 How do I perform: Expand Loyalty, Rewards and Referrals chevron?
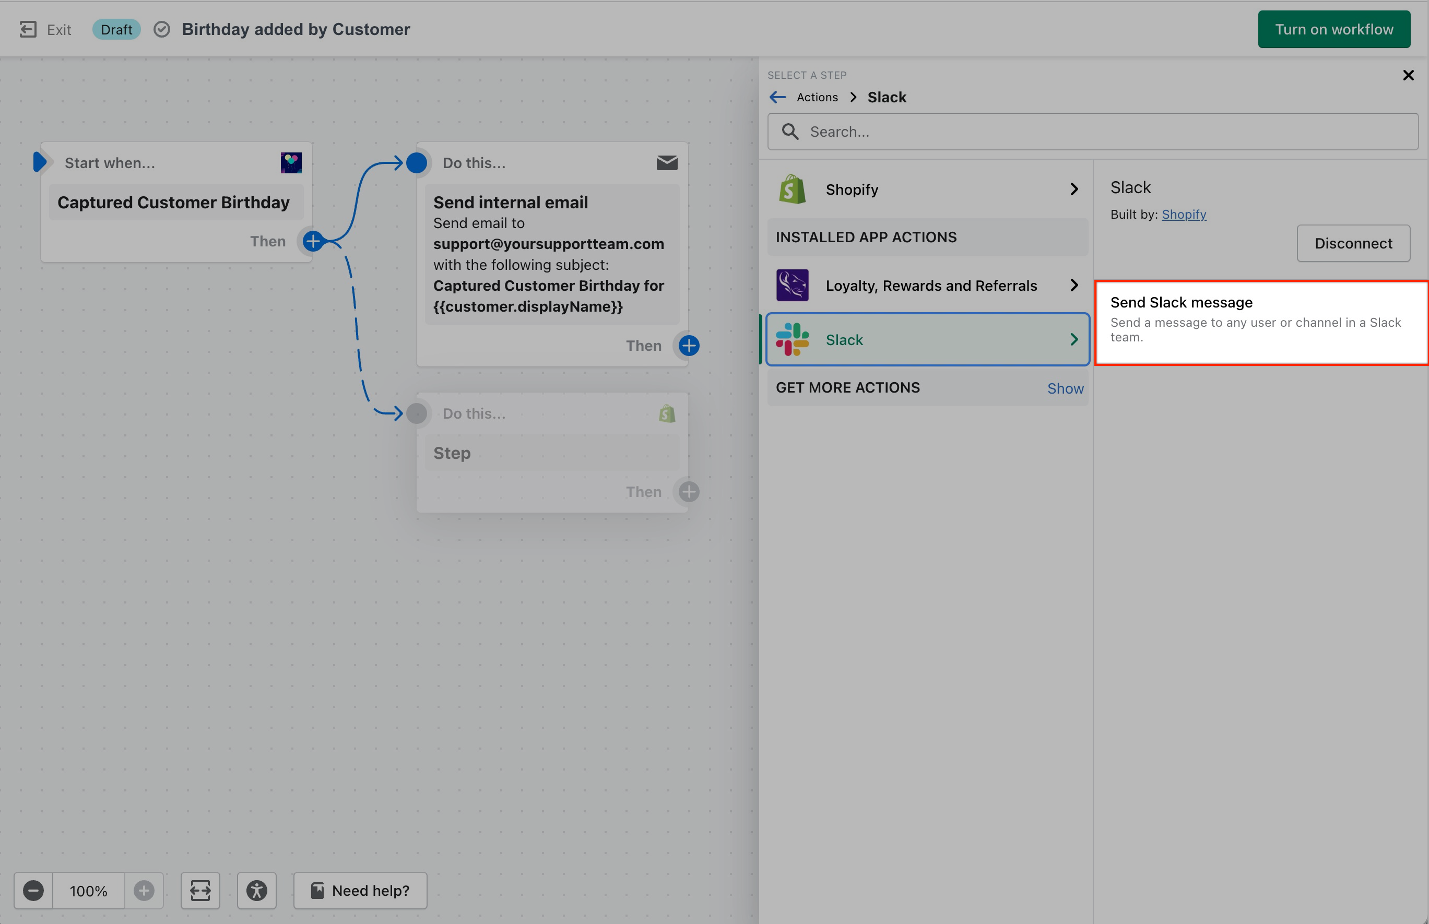[x=1074, y=285]
